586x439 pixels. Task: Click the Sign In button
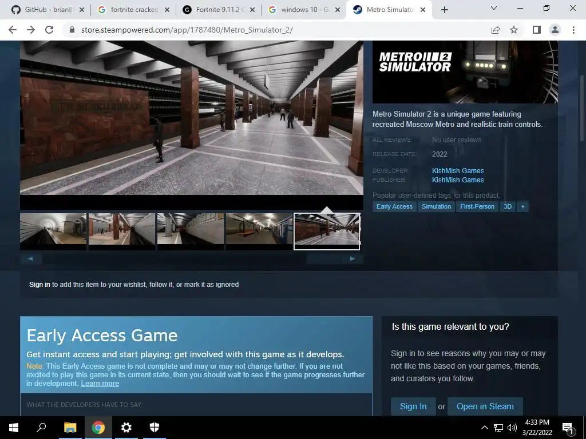tap(413, 406)
